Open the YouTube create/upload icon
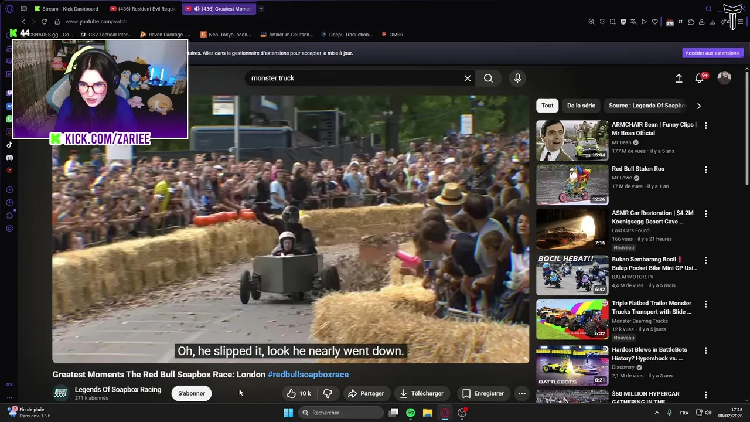The height and width of the screenshot is (422, 750). tap(679, 78)
